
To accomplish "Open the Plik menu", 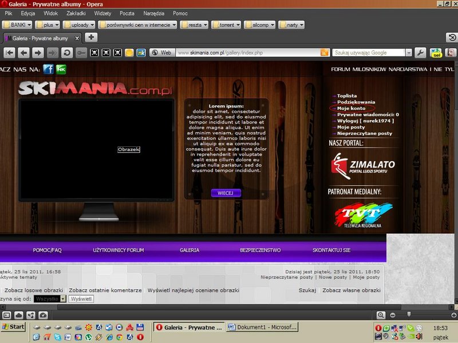I will (9, 13).
